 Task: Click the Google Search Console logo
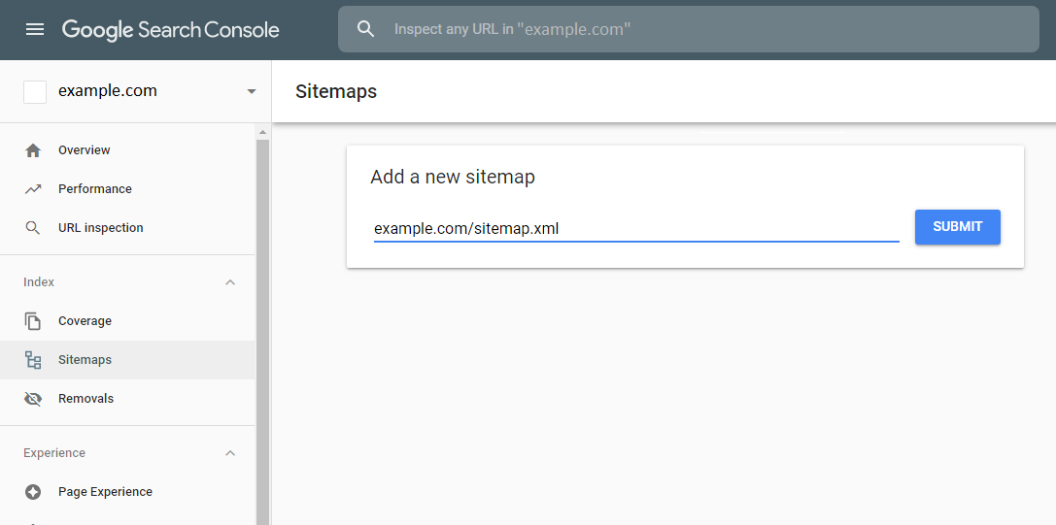[x=170, y=30]
